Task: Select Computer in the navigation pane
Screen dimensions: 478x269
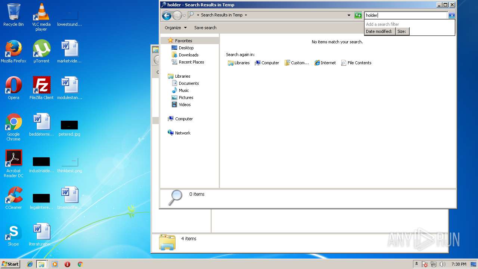Action: click(x=180, y=119)
